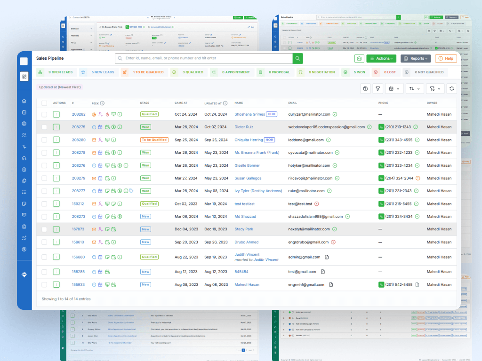Viewport: 482px width, 361px height.
Task: Click the refresh table icon
Action: 451,89
